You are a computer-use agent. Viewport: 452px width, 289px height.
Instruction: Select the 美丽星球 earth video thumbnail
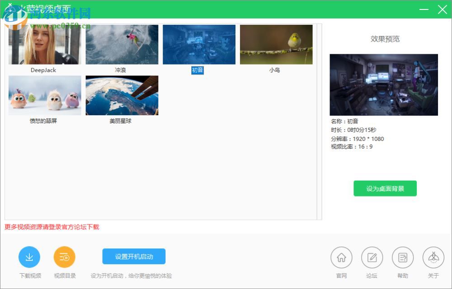pos(122,95)
